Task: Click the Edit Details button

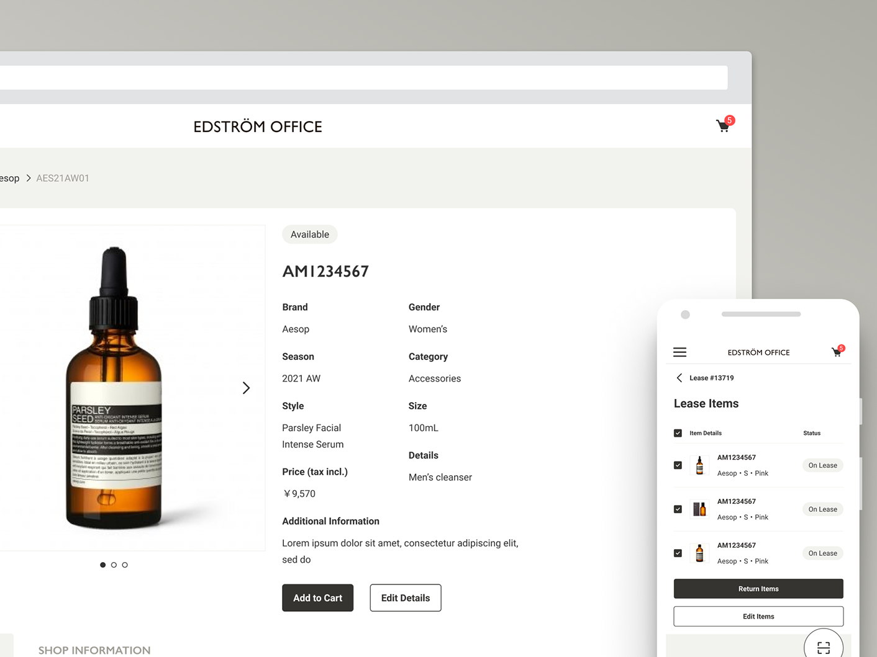Action: (x=406, y=598)
